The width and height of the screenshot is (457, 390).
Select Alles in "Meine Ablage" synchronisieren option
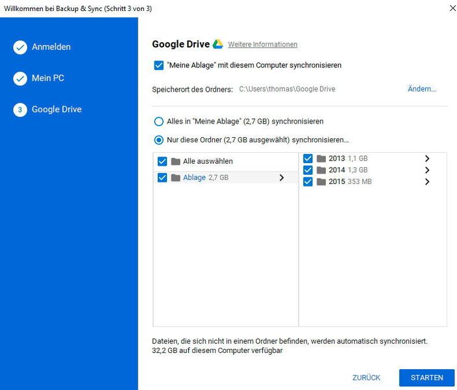pyautogui.click(x=158, y=122)
